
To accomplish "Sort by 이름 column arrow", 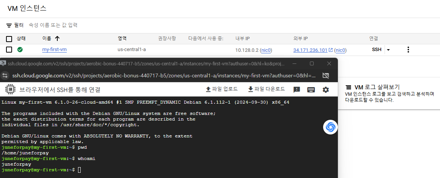I will [57, 39].
